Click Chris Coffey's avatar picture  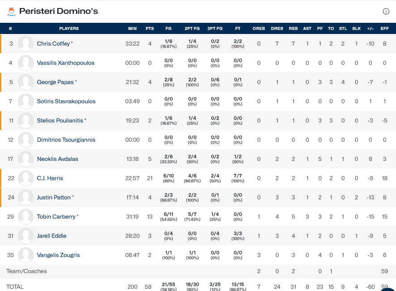click(26, 44)
